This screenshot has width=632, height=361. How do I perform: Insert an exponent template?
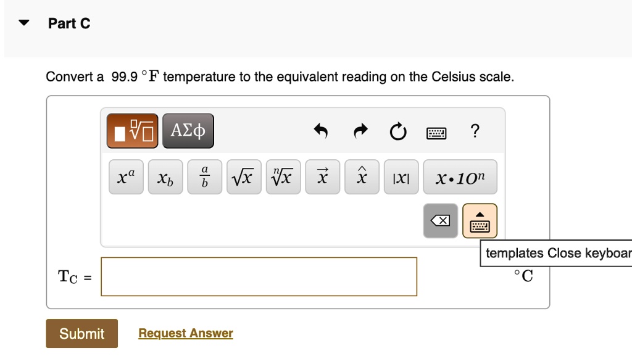click(x=126, y=176)
